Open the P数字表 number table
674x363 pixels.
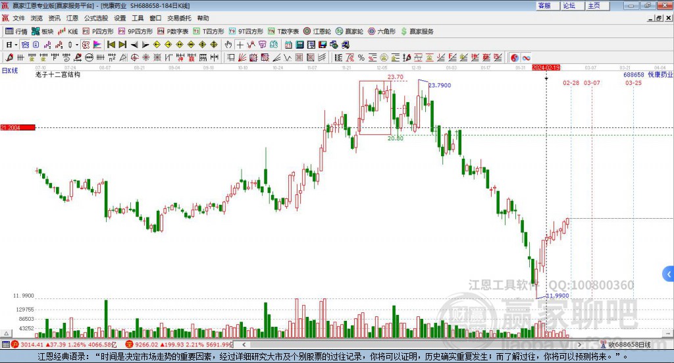(173, 32)
